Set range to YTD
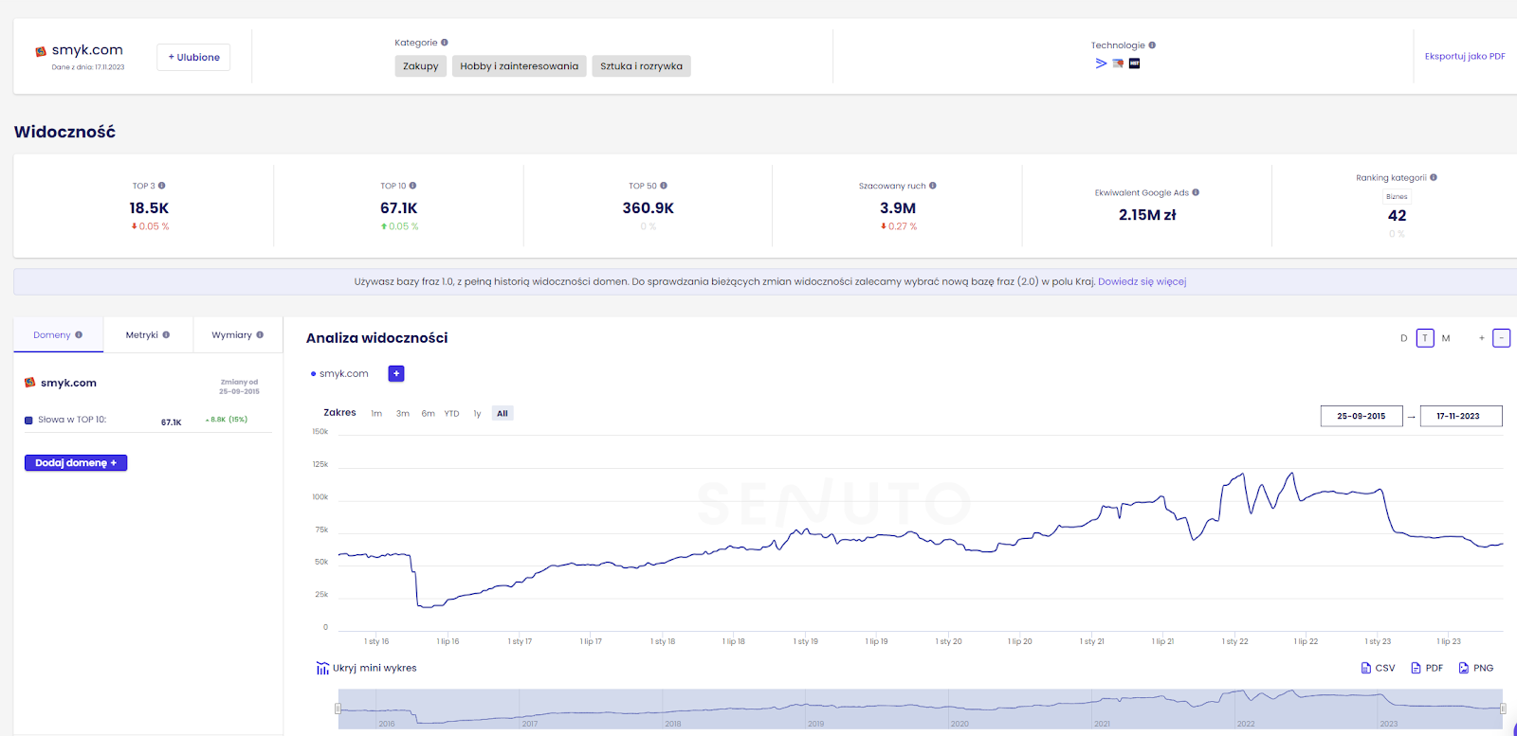 point(452,413)
